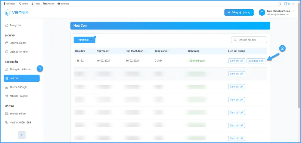The height and width of the screenshot is (143, 301).
Task: Open the Facebook social link
Action: (9, 4)
